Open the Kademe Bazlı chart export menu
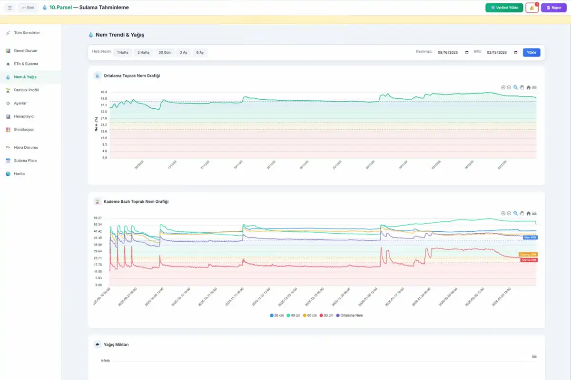Viewport: 571px width, 380px height. click(x=534, y=213)
